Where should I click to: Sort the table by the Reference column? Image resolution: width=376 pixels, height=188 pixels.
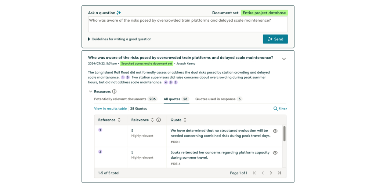[x=119, y=120]
